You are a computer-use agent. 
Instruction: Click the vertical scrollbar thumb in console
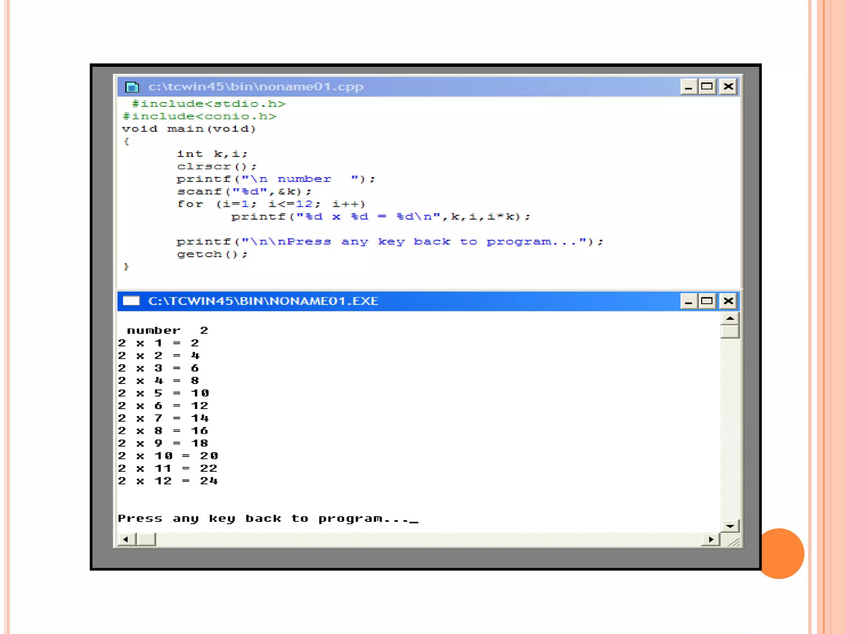[729, 332]
